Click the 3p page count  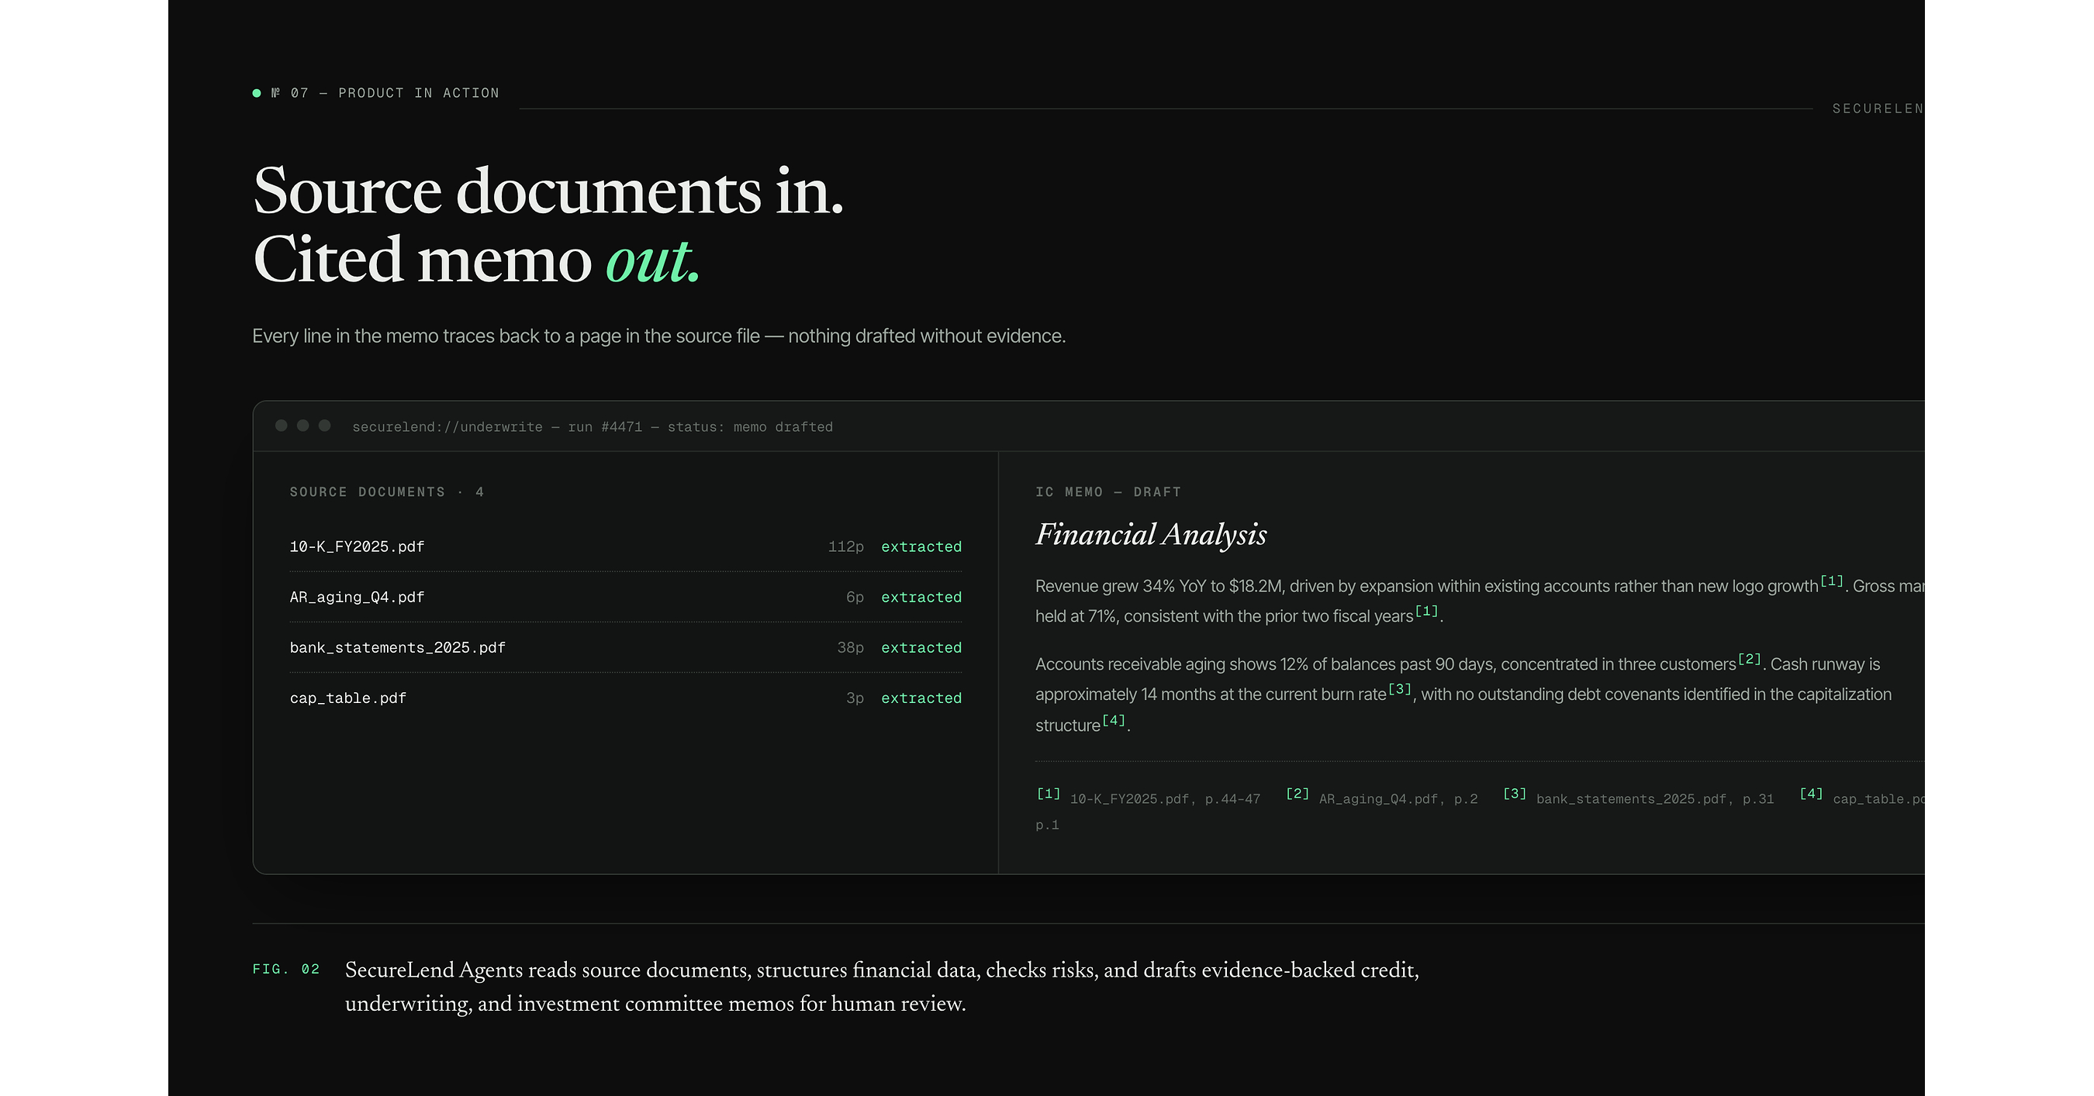coord(855,698)
